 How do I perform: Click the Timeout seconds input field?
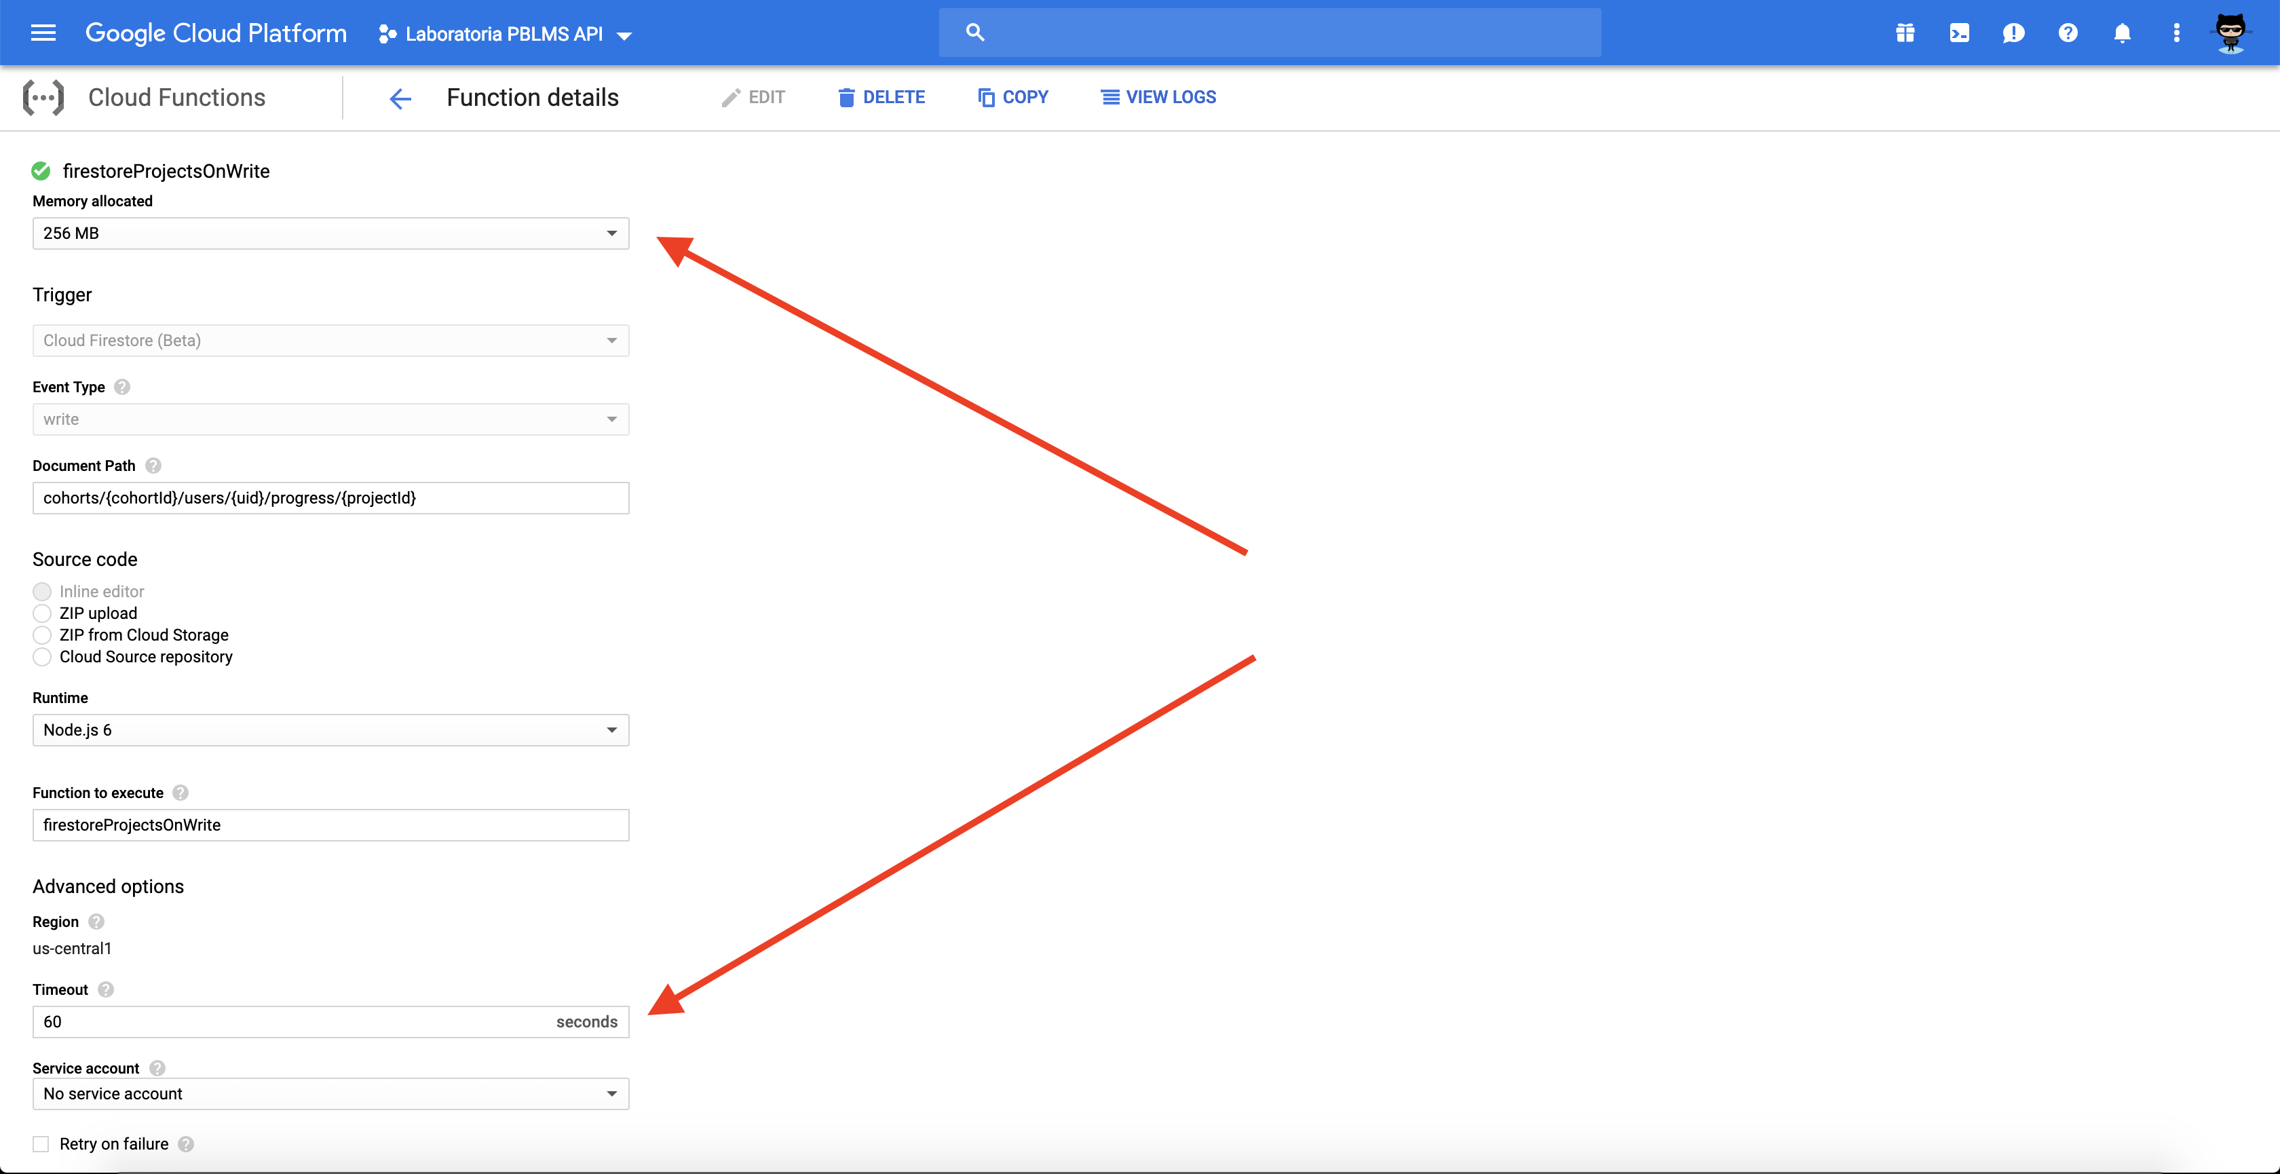(292, 1022)
